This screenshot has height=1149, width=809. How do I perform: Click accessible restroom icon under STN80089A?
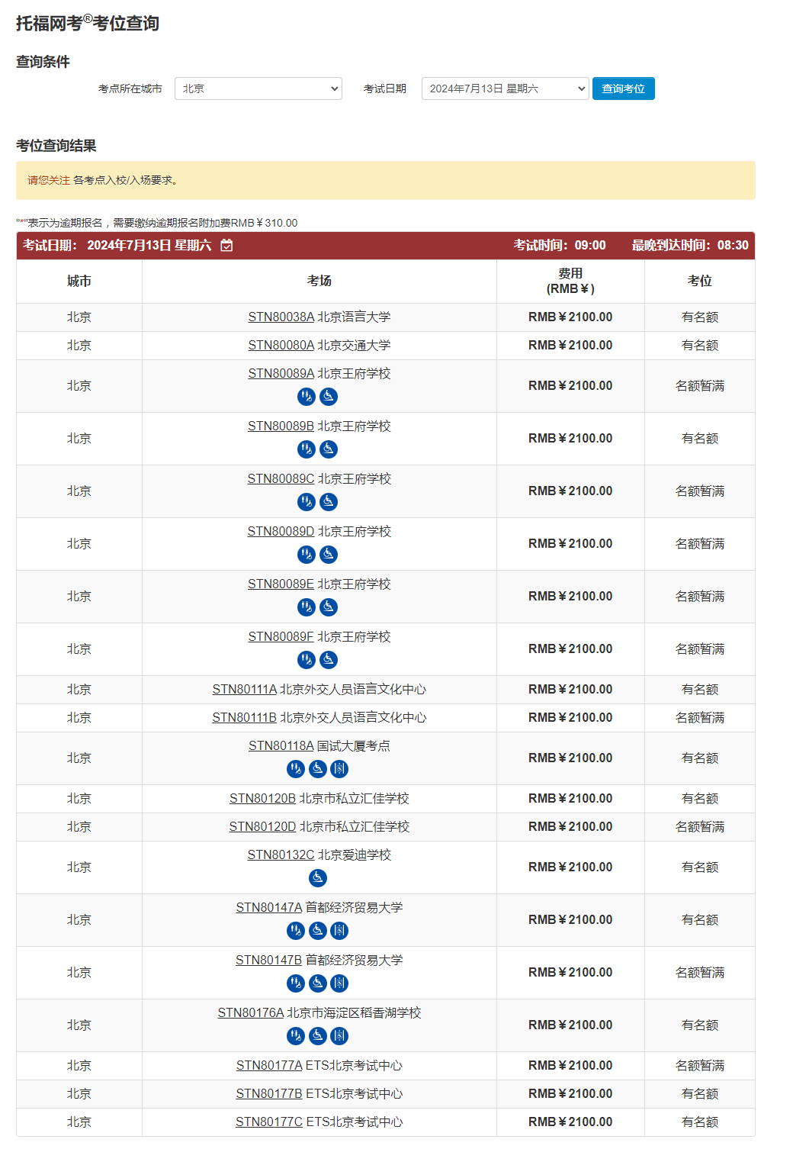pos(307,397)
